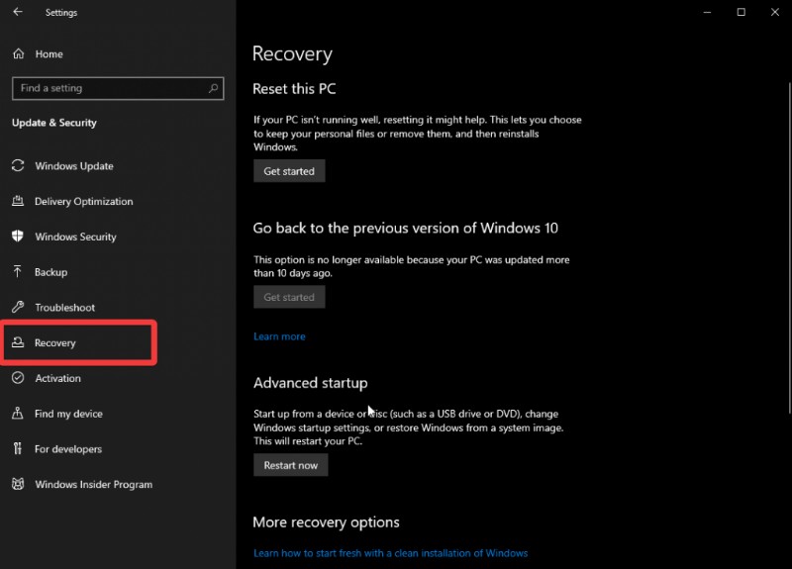Go to Find my device

pos(68,414)
